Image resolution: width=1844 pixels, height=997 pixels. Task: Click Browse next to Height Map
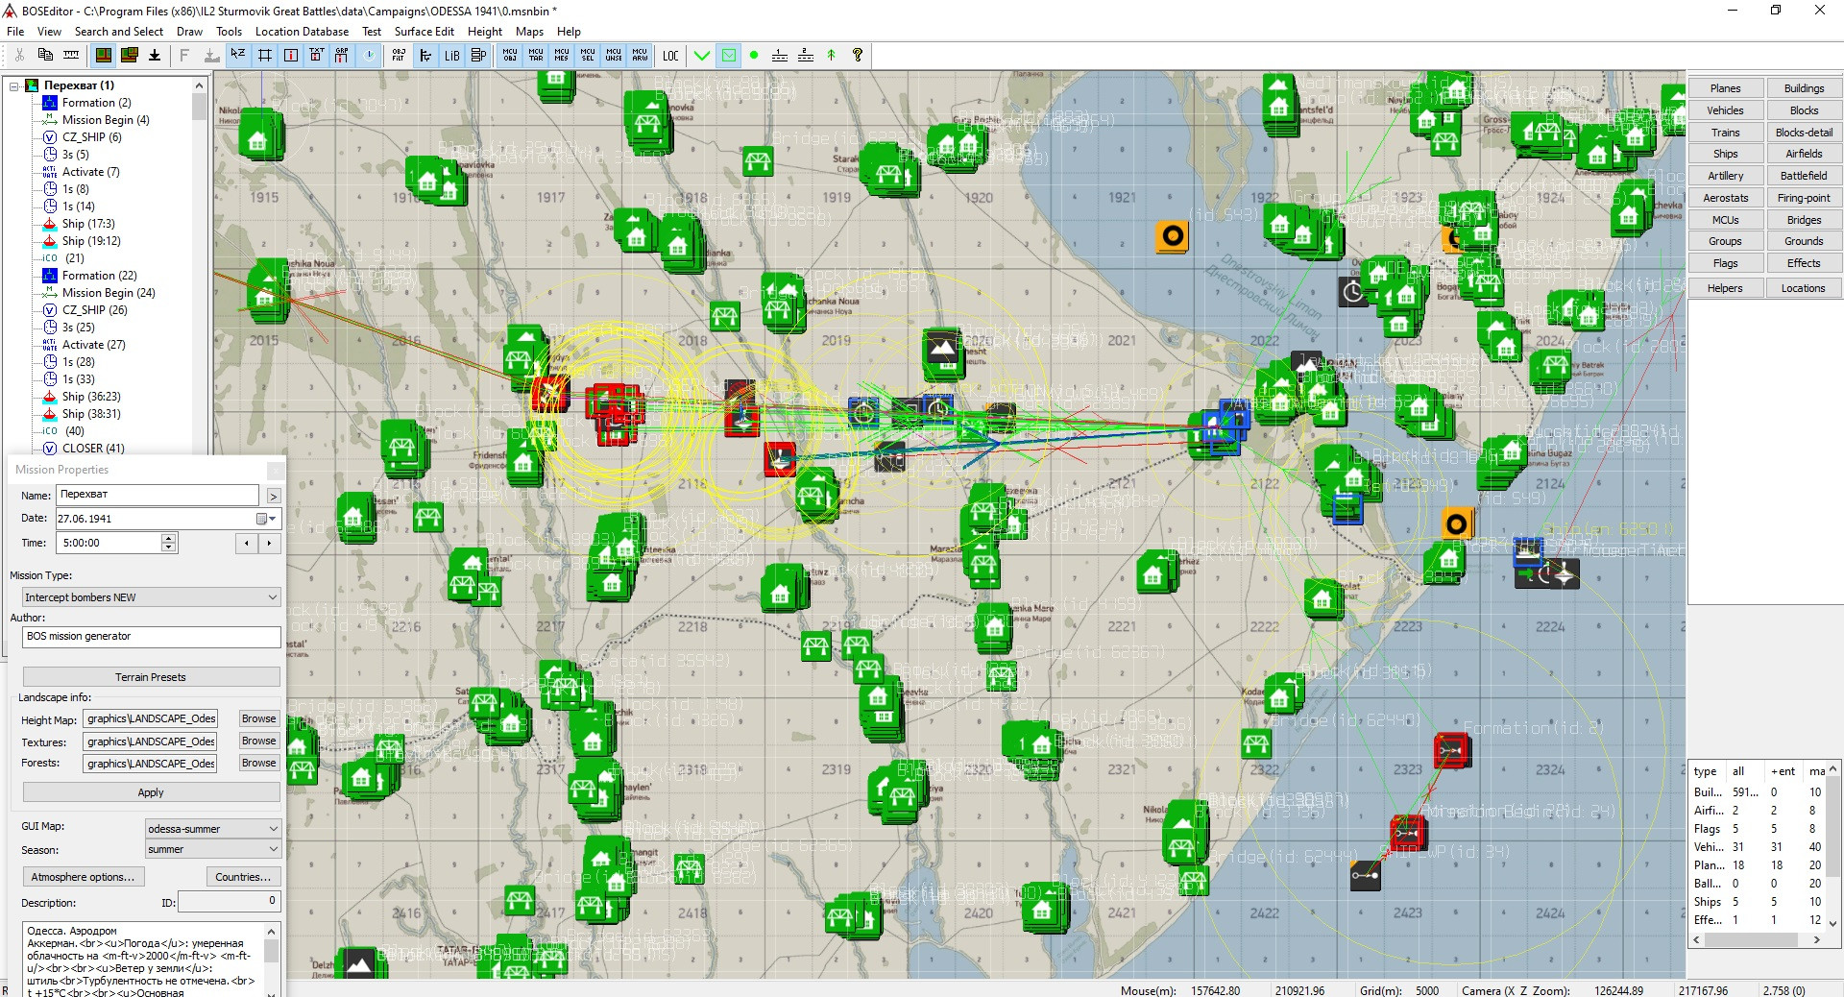(x=258, y=718)
